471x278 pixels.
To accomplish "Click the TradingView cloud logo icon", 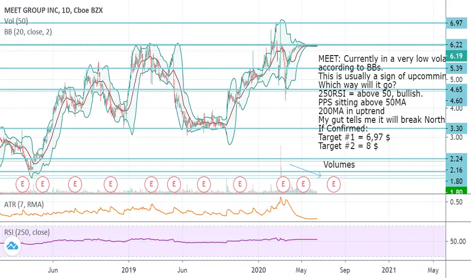I will coord(12,246).
